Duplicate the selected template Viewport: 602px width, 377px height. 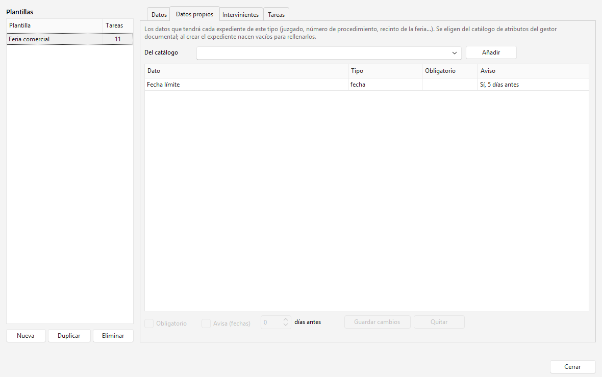(69, 336)
